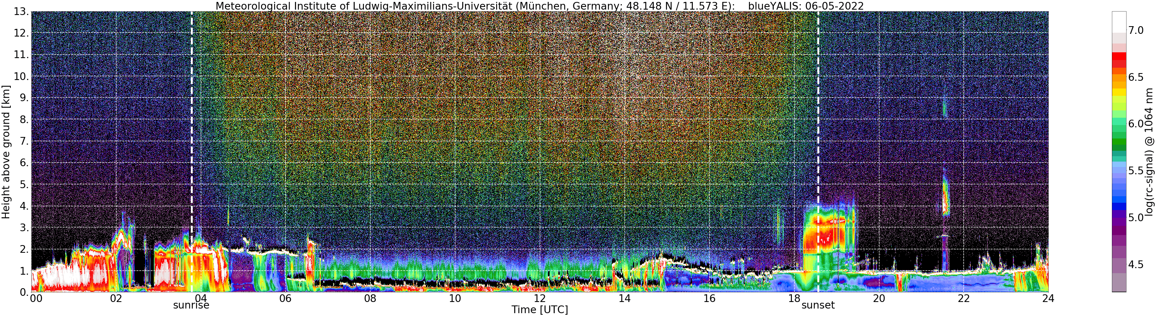
Task: Click the '5.' height tick label
Action: click(x=24, y=184)
